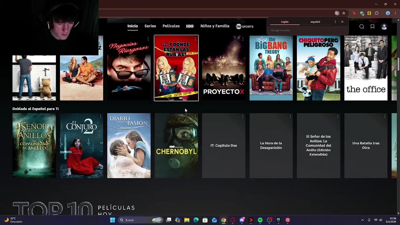Open more options for Diario de una Pasión
Image resolution: width=400 pixels, height=225 pixels.
[148, 117]
